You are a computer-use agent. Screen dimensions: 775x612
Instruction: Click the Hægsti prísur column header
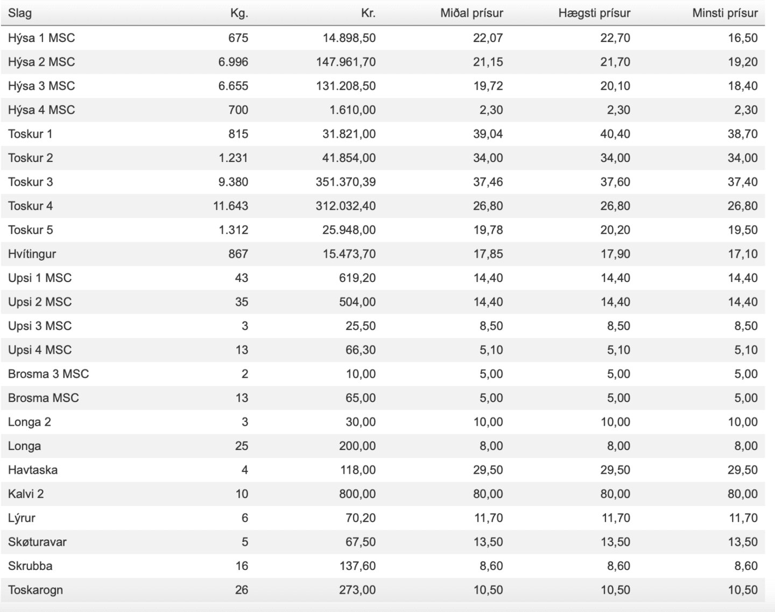[594, 13]
